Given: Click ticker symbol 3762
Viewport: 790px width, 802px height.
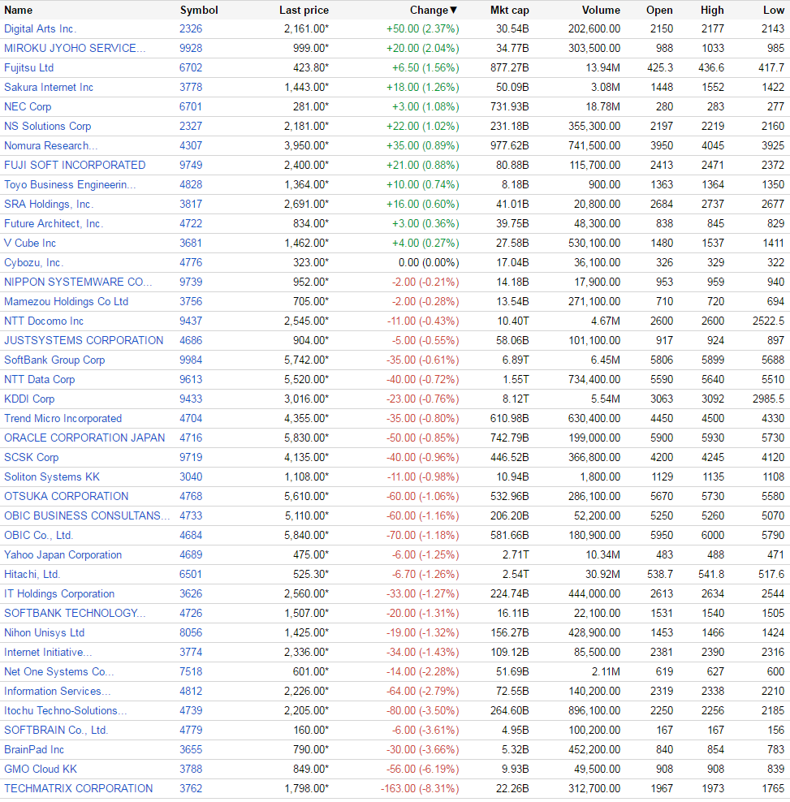Looking at the screenshot, I should click(x=191, y=787).
